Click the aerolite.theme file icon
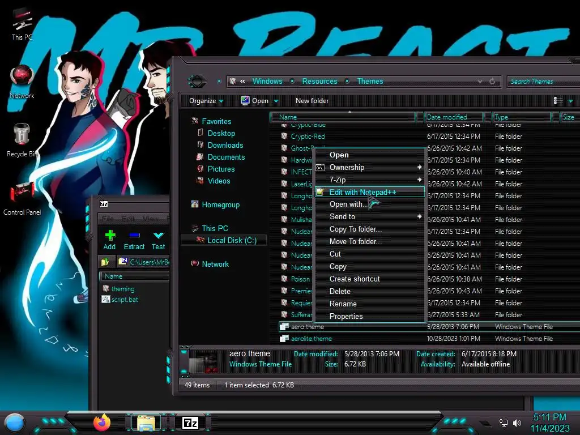The width and height of the screenshot is (580, 435). point(284,339)
